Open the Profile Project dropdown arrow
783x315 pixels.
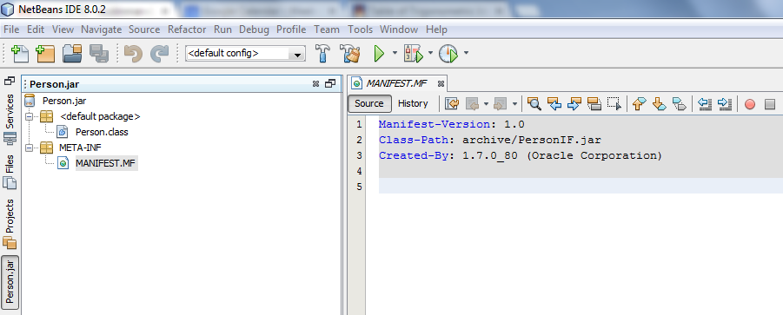pos(466,53)
